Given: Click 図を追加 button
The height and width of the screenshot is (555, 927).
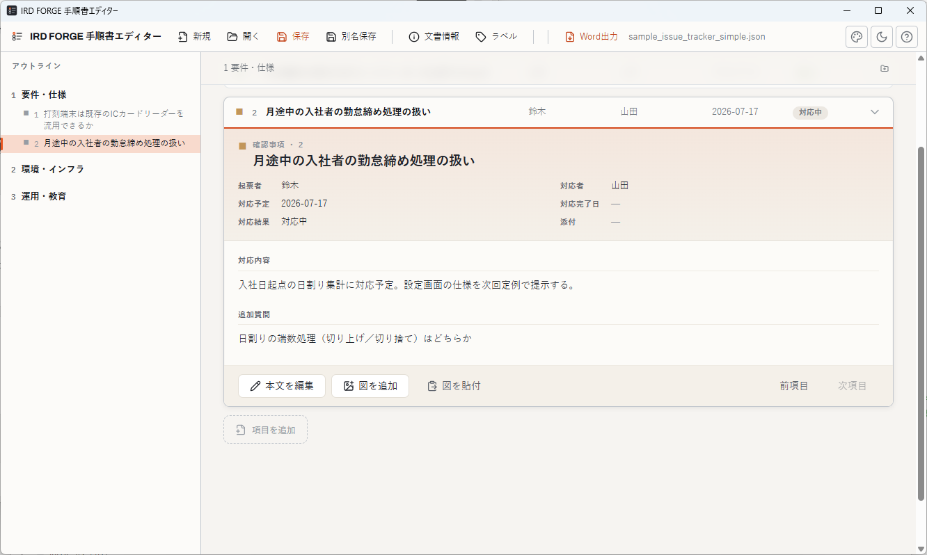Looking at the screenshot, I should click(370, 386).
